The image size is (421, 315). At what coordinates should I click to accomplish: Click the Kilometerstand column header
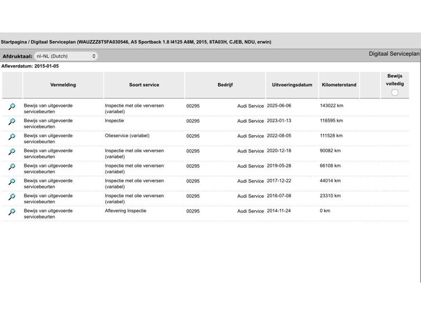339,85
